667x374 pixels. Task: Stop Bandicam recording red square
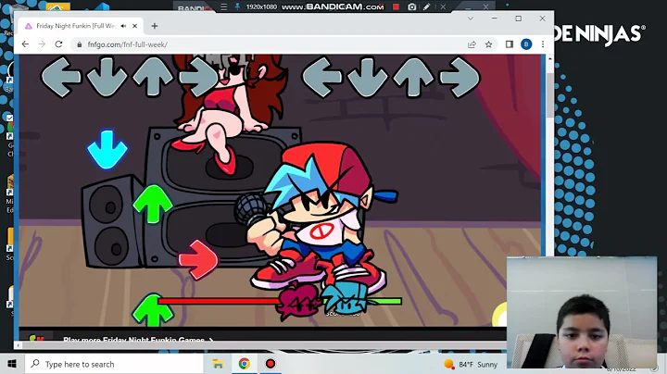pyautogui.click(x=396, y=6)
